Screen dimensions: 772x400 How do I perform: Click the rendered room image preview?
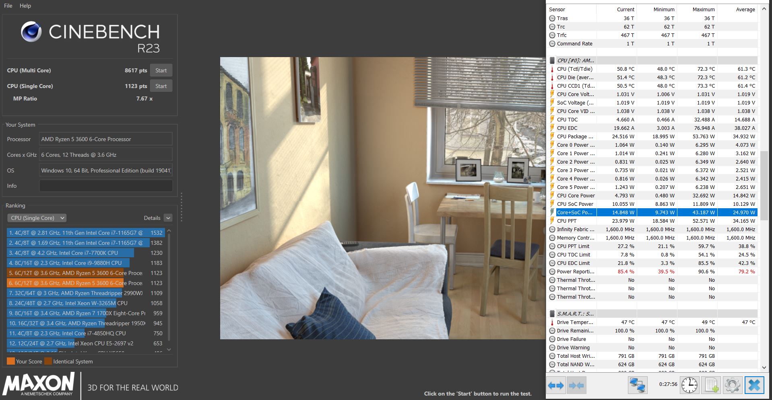click(x=382, y=198)
